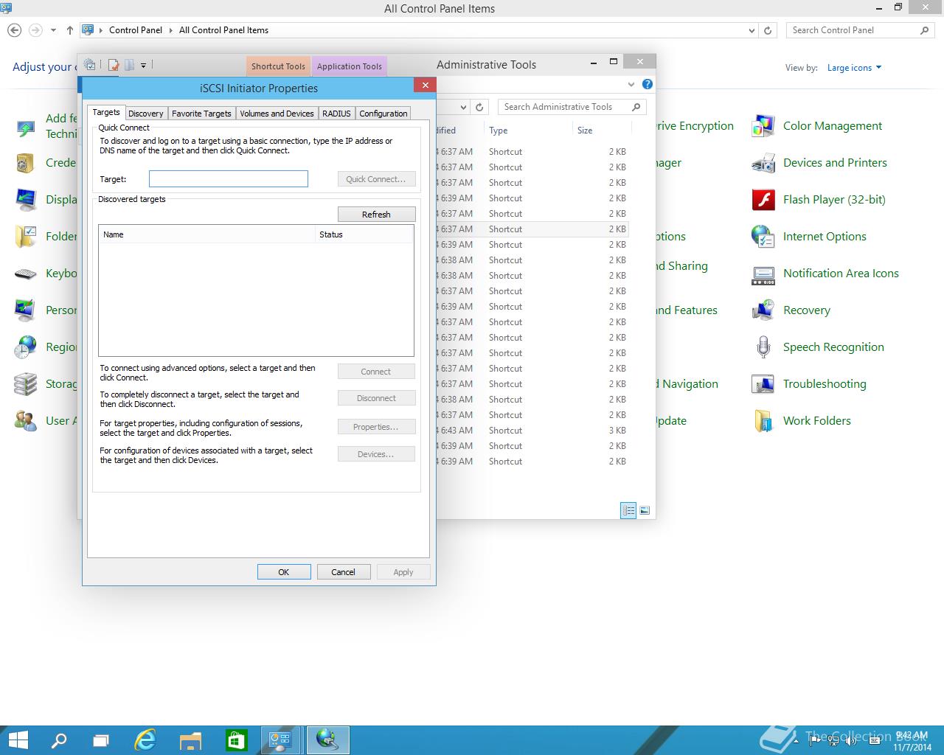The image size is (944, 755).
Task: Click the Folder Options icon
Action: pyautogui.click(x=26, y=237)
